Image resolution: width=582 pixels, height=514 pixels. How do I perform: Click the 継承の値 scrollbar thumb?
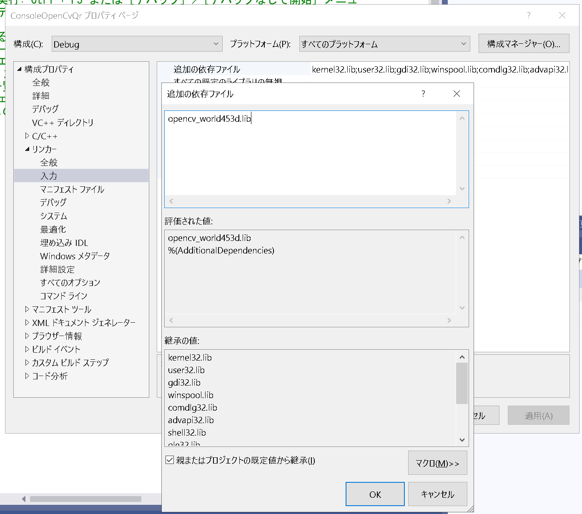coord(462,383)
